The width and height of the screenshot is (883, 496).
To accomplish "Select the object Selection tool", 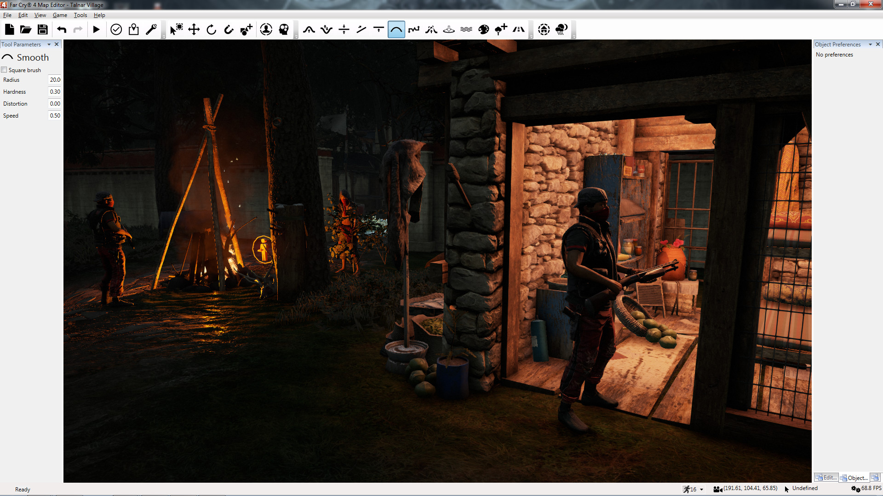I will [177, 29].
